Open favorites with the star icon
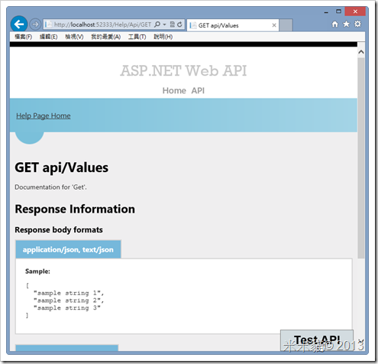 tap(346, 24)
